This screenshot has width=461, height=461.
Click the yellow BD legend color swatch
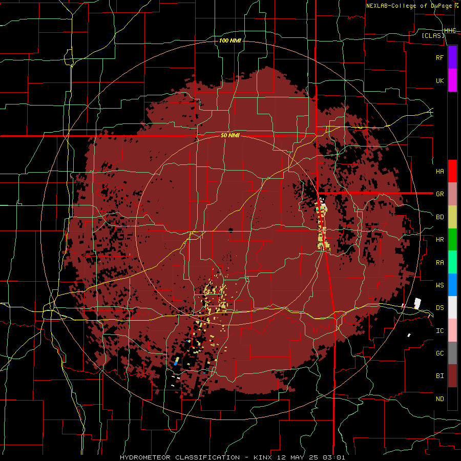click(452, 217)
